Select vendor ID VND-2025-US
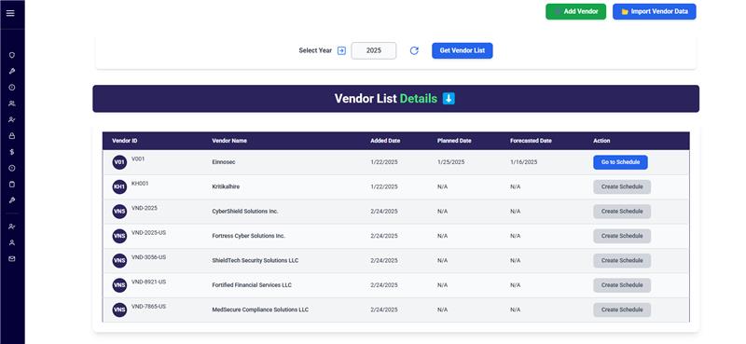The height and width of the screenshot is (344, 746). (148, 233)
